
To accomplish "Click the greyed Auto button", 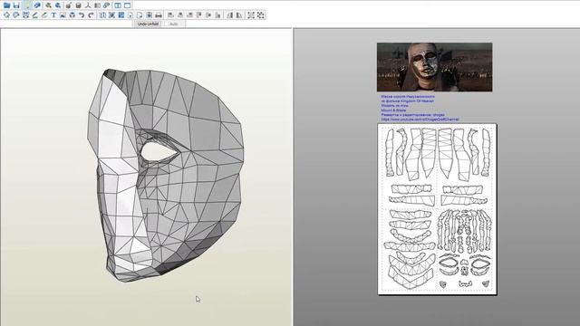I will (174, 24).
